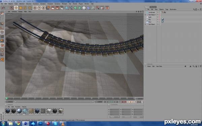Click the Apply button in Coordinates
The height and width of the screenshot is (126, 202).
click(x=138, y=117)
